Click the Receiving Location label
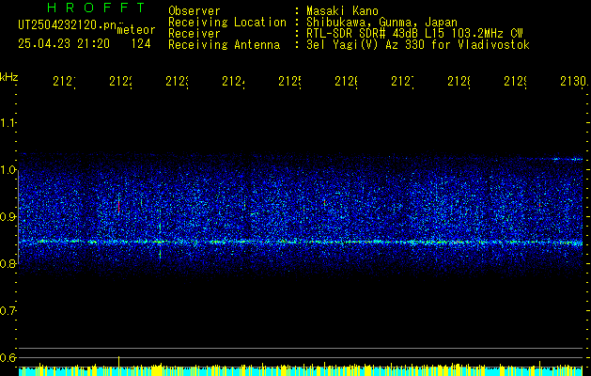 tap(227, 23)
